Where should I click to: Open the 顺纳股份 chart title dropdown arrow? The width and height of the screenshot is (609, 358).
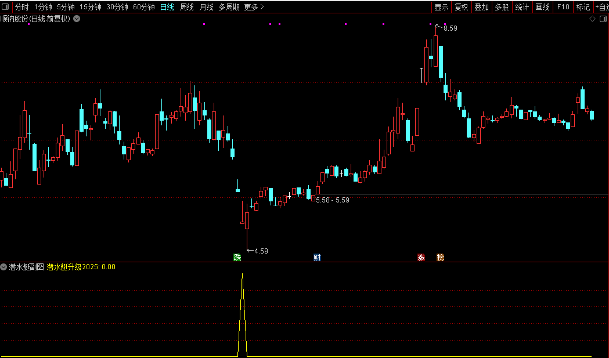(x=77, y=19)
